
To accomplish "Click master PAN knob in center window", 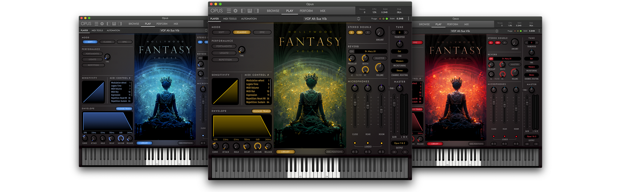I will pos(400,88).
